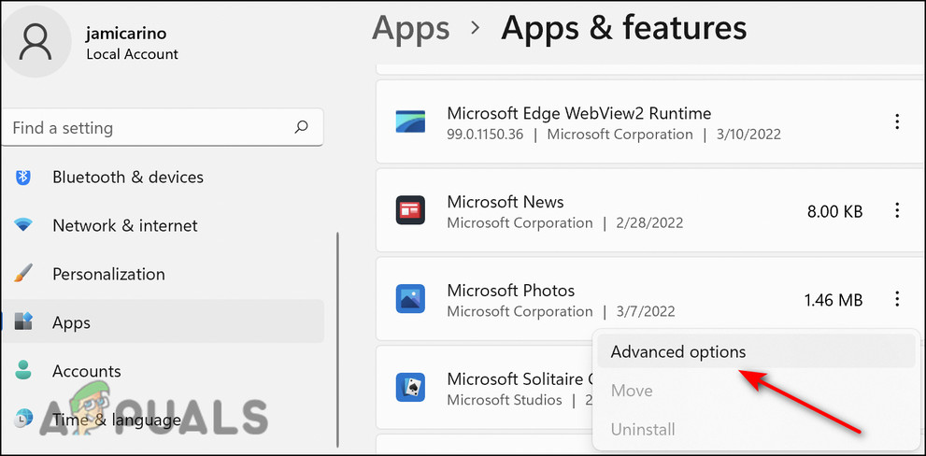Click the Apps breadcrumb link
This screenshot has width=926, height=456.
point(410,28)
